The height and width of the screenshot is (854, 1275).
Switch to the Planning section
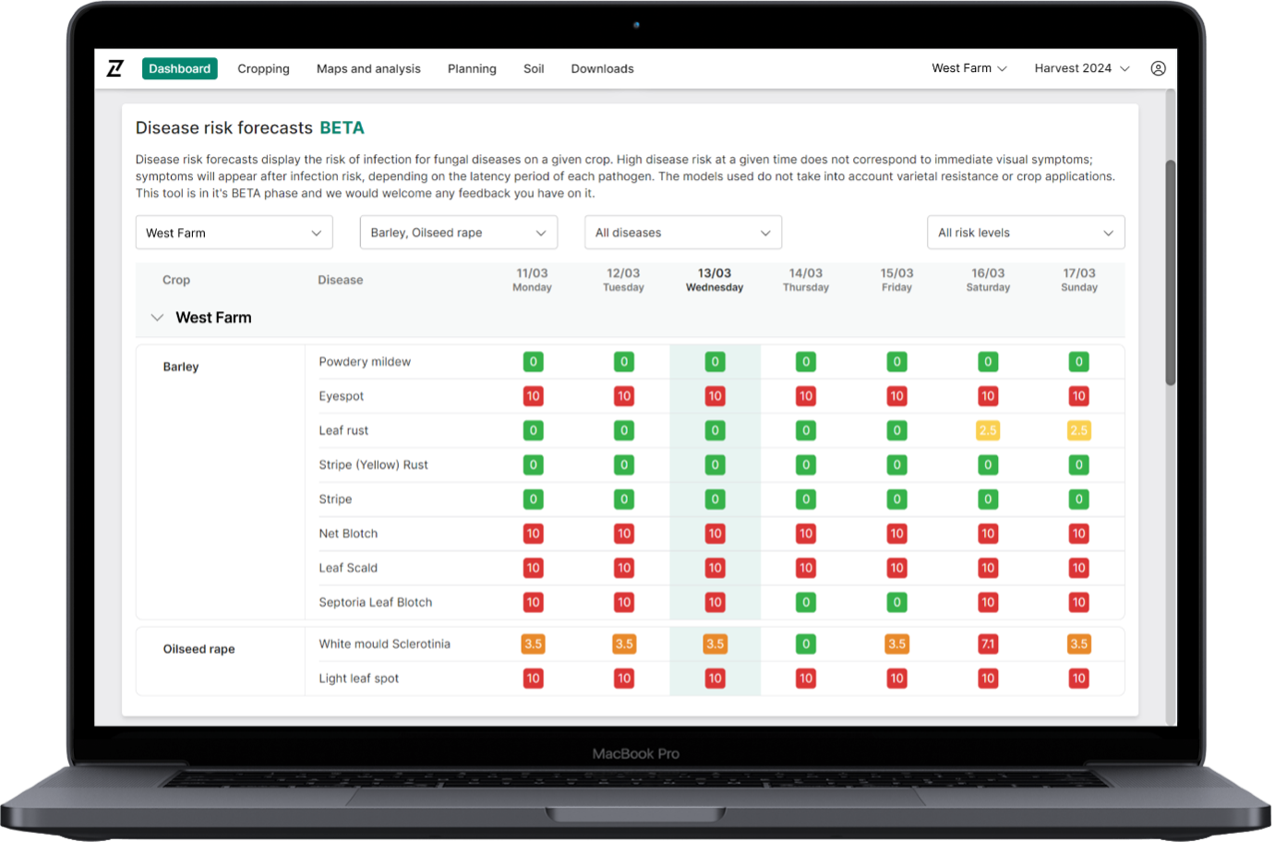472,68
